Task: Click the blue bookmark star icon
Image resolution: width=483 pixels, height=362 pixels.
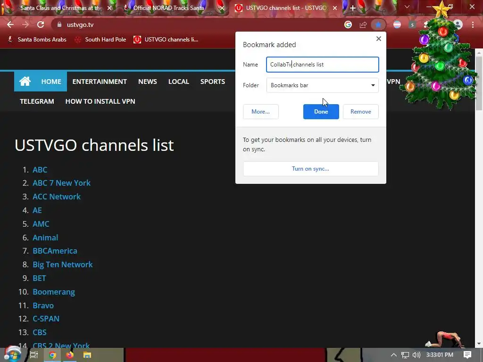Action: [x=378, y=25]
